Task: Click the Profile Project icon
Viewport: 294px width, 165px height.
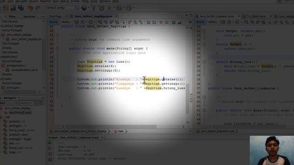Action: coord(129,8)
